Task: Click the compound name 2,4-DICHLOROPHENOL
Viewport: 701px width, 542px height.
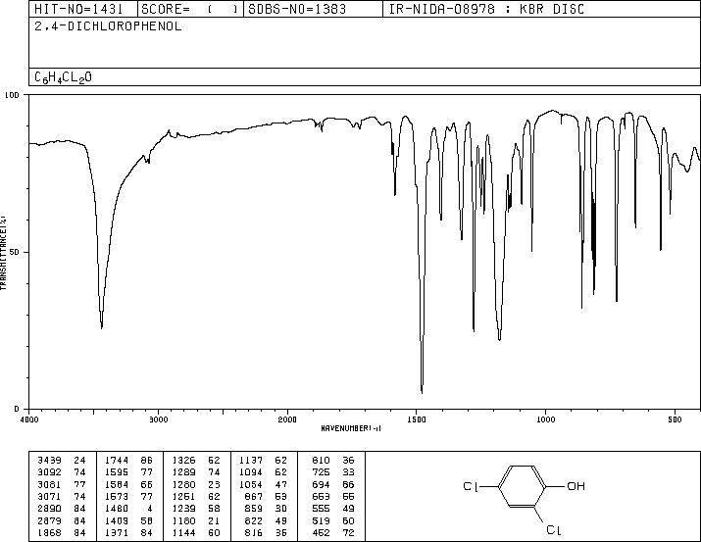Action: (108, 26)
